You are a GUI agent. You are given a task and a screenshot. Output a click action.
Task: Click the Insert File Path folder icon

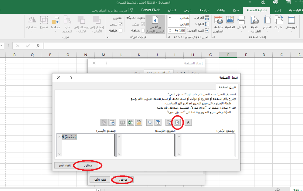click(x=139, y=123)
